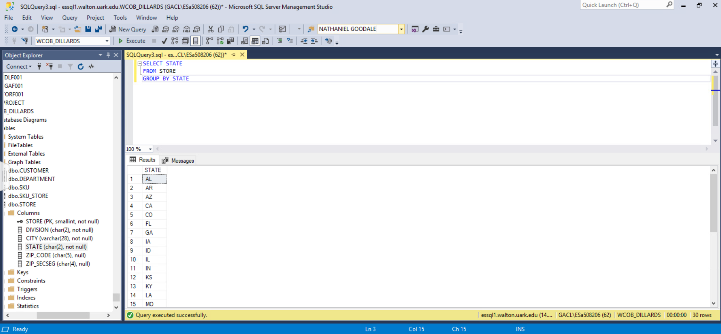Open the Edit menu

[27, 18]
